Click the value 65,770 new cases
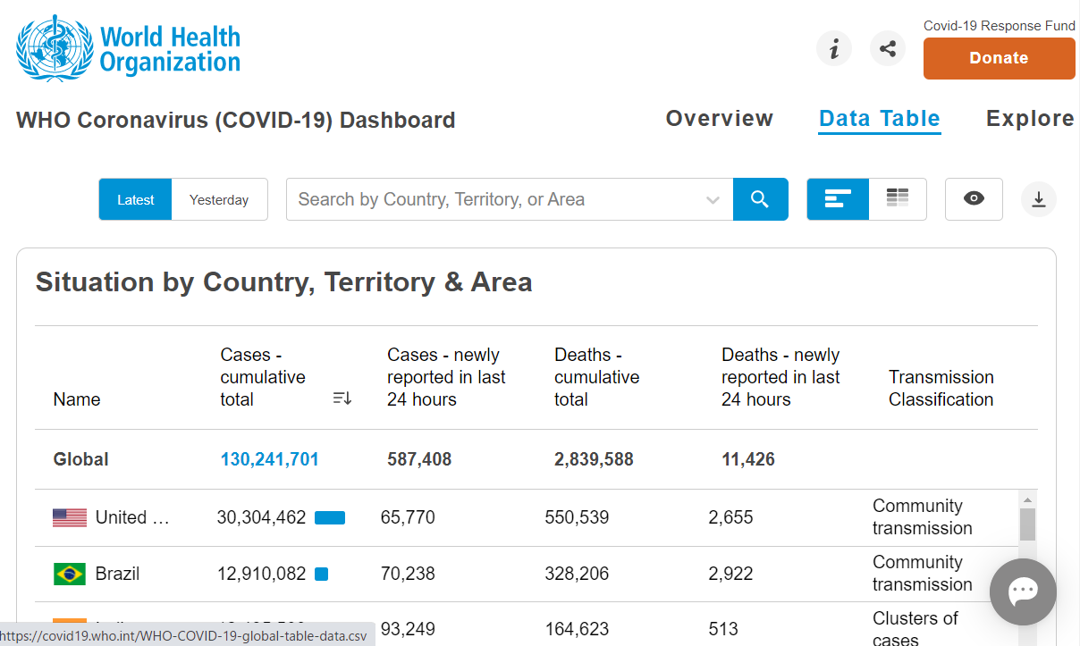1080x646 pixels. [408, 517]
